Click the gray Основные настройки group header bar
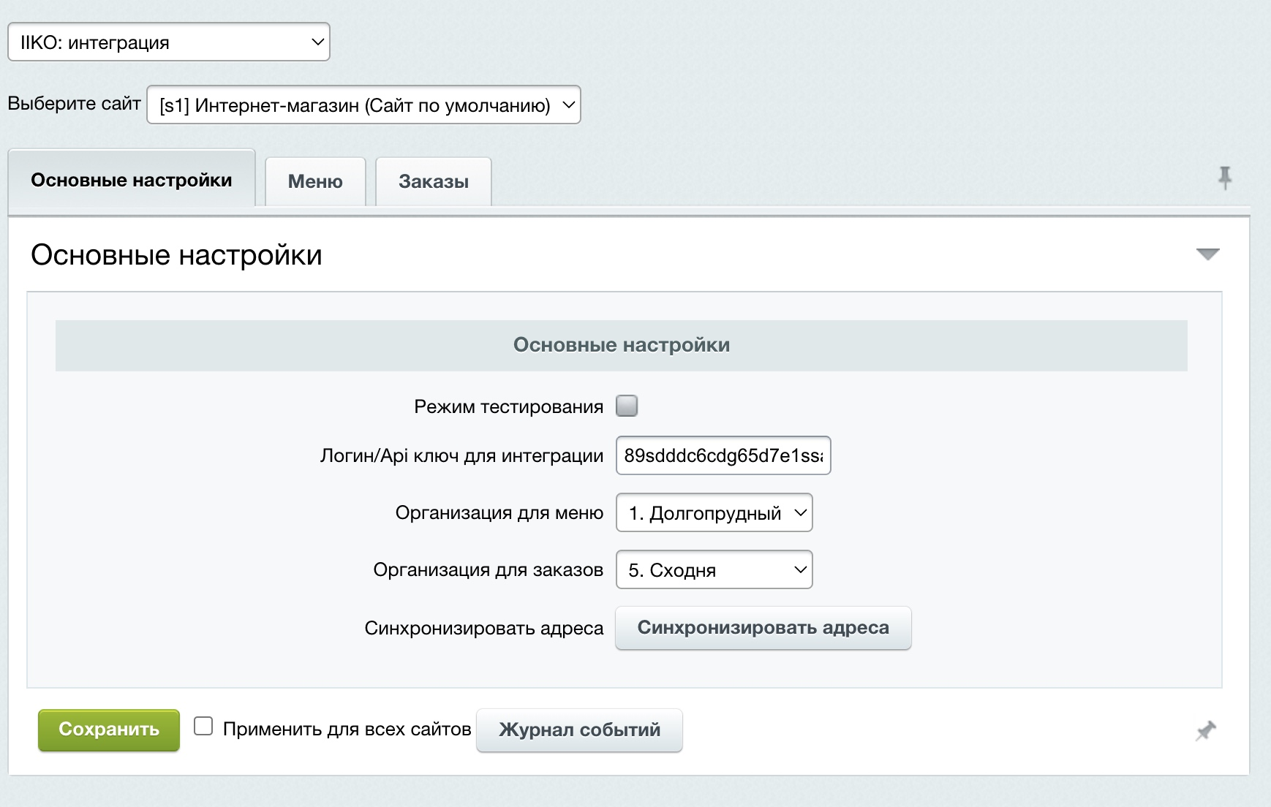 tap(621, 345)
